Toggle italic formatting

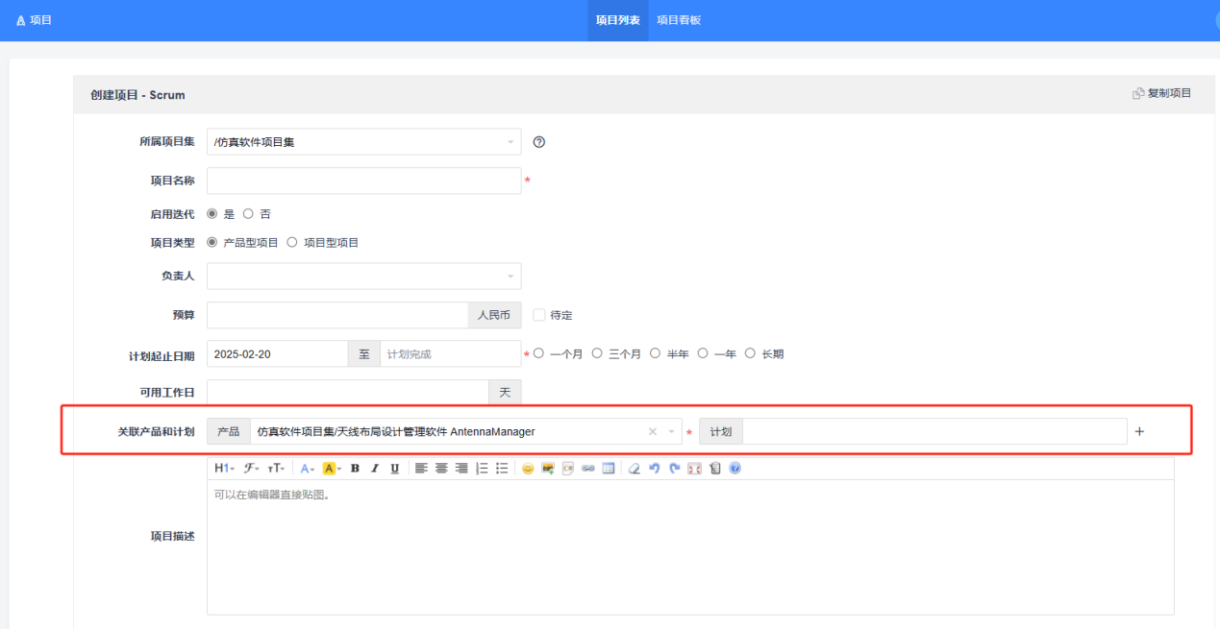click(375, 469)
